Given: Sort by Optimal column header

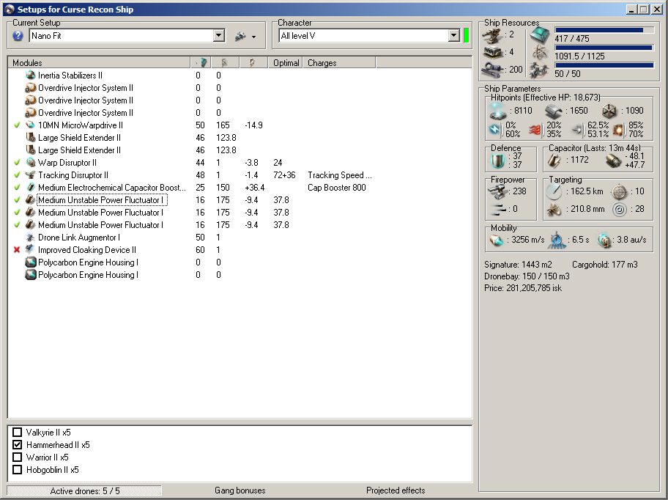Looking at the screenshot, I should click(286, 62).
